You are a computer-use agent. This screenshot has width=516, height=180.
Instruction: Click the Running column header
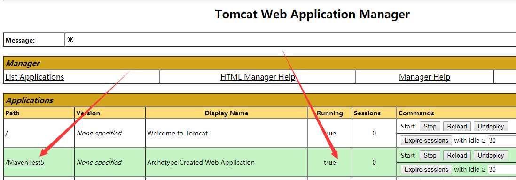pos(330,113)
